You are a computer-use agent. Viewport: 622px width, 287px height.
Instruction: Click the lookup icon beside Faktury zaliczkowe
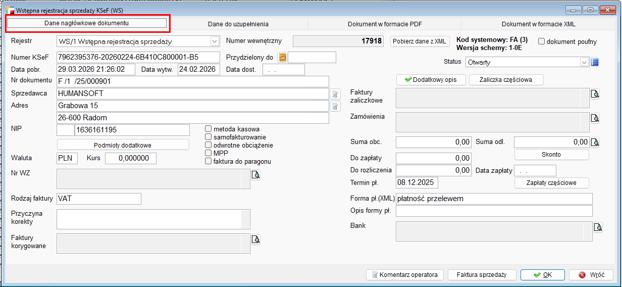595,94
